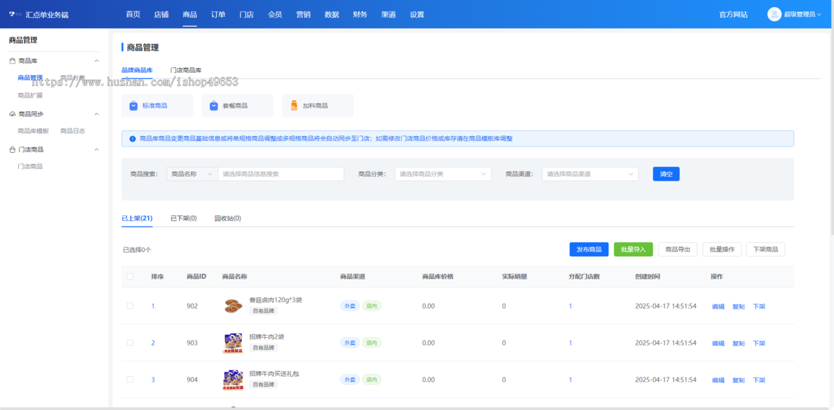Image resolution: width=834 pixels, height=410 pixels.
Task: Open 店铺 in top navigation
Action: (161, 15)
